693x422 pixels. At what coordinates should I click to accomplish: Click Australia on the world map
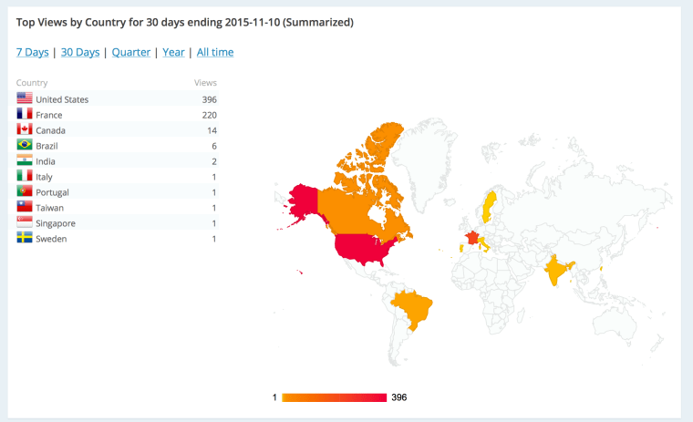pos(615,324)
